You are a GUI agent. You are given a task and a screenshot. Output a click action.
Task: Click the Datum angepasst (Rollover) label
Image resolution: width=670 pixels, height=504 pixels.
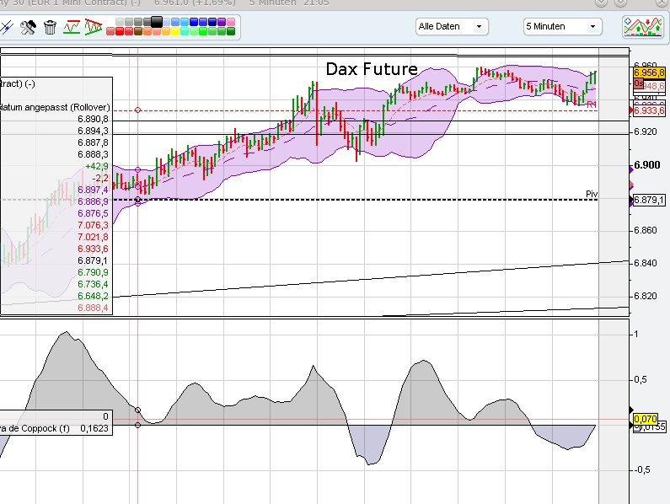(55, 107)
